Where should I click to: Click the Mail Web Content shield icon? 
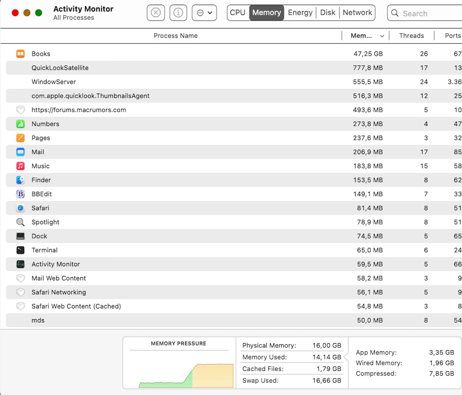coord(21,278)
